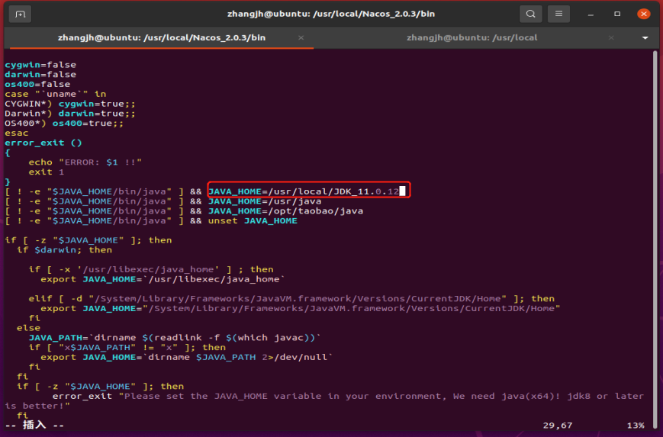Click the if $darwin; then line
This screenshot has width=663, height=437.
click(64, 250)
